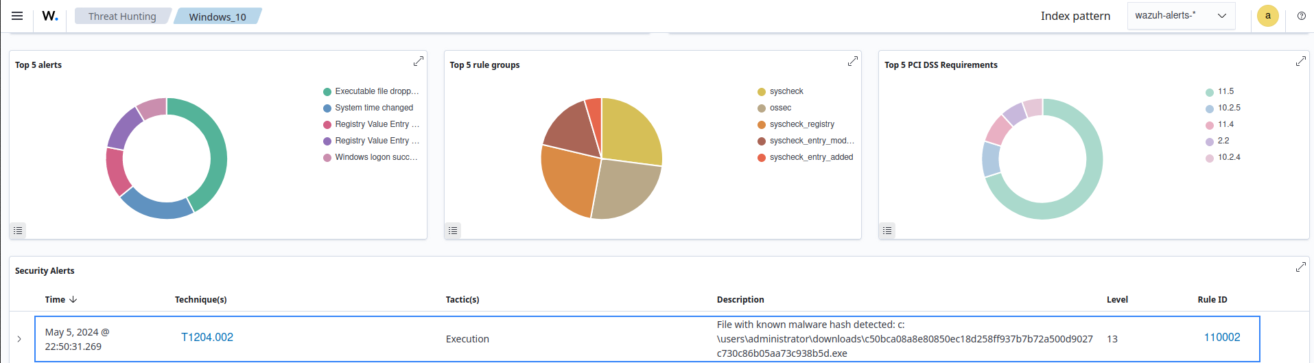Expand Top 5 PCI DSS Requirements panel
1314x363 pixels.
(x=1300, y=62)
